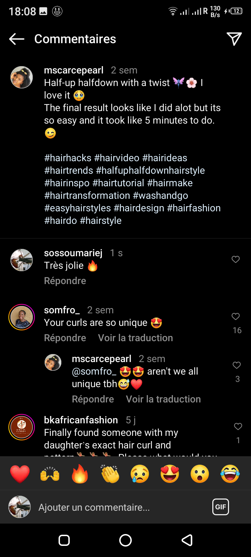The width and height of the screenshot is (251, 557).
Task: Expand Voir la traduction under somfro_'s comment
Action: click(x=135, y=338)
